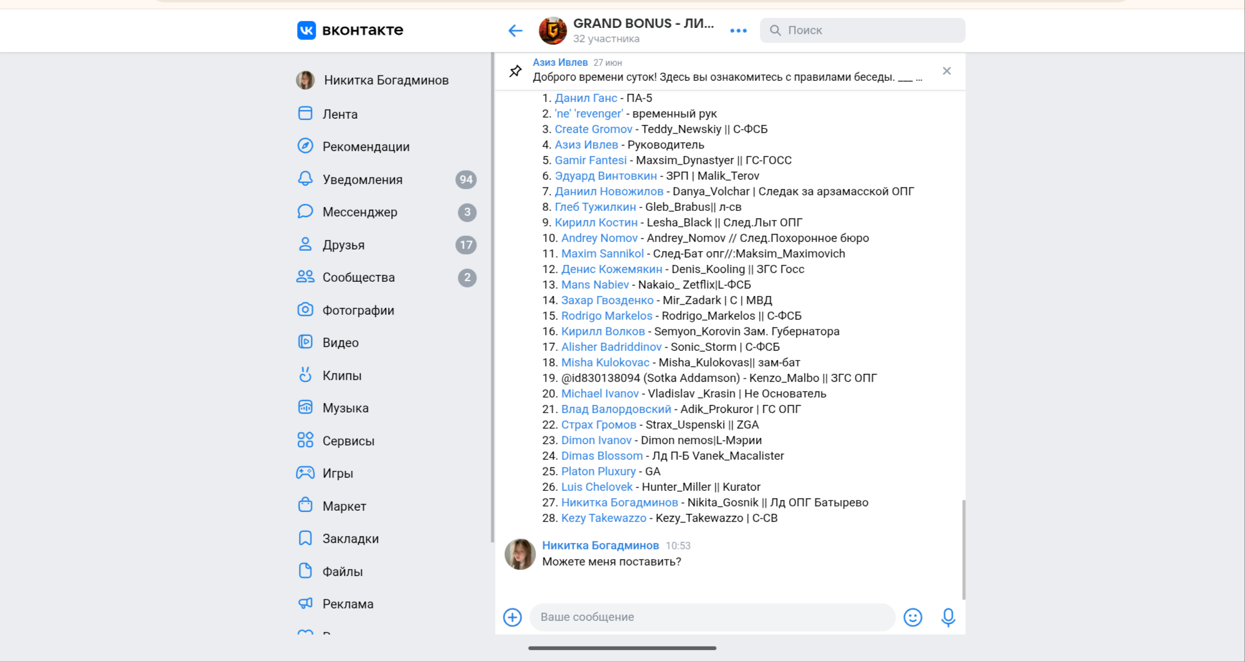
Task: Click the pin icon of pinned message
Action: pos(515,71)
